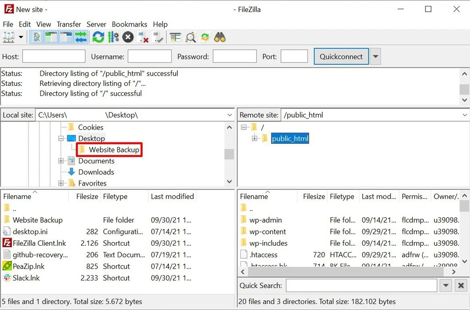
Task: Toggle directory comparison with binoculars icon
Action: [x=220, y=37]
